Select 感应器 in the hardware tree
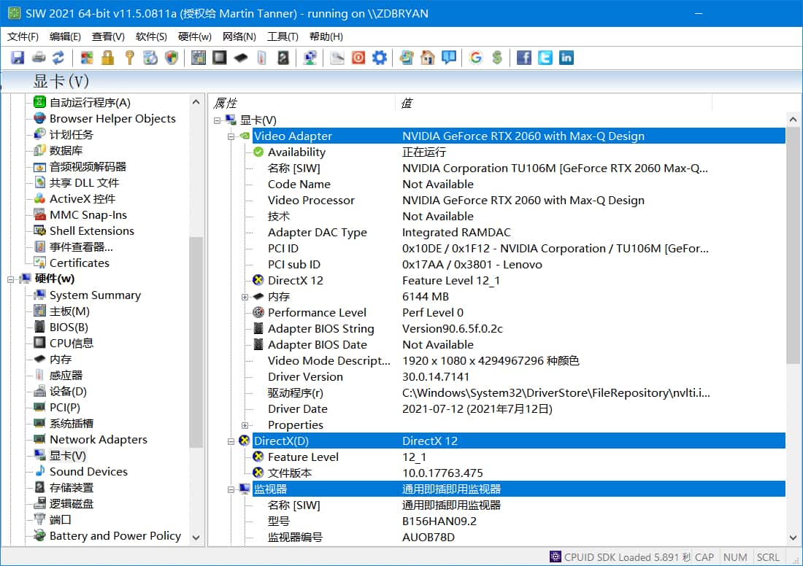The height and width of the screenshot is (566, 803). click(66, 375)
